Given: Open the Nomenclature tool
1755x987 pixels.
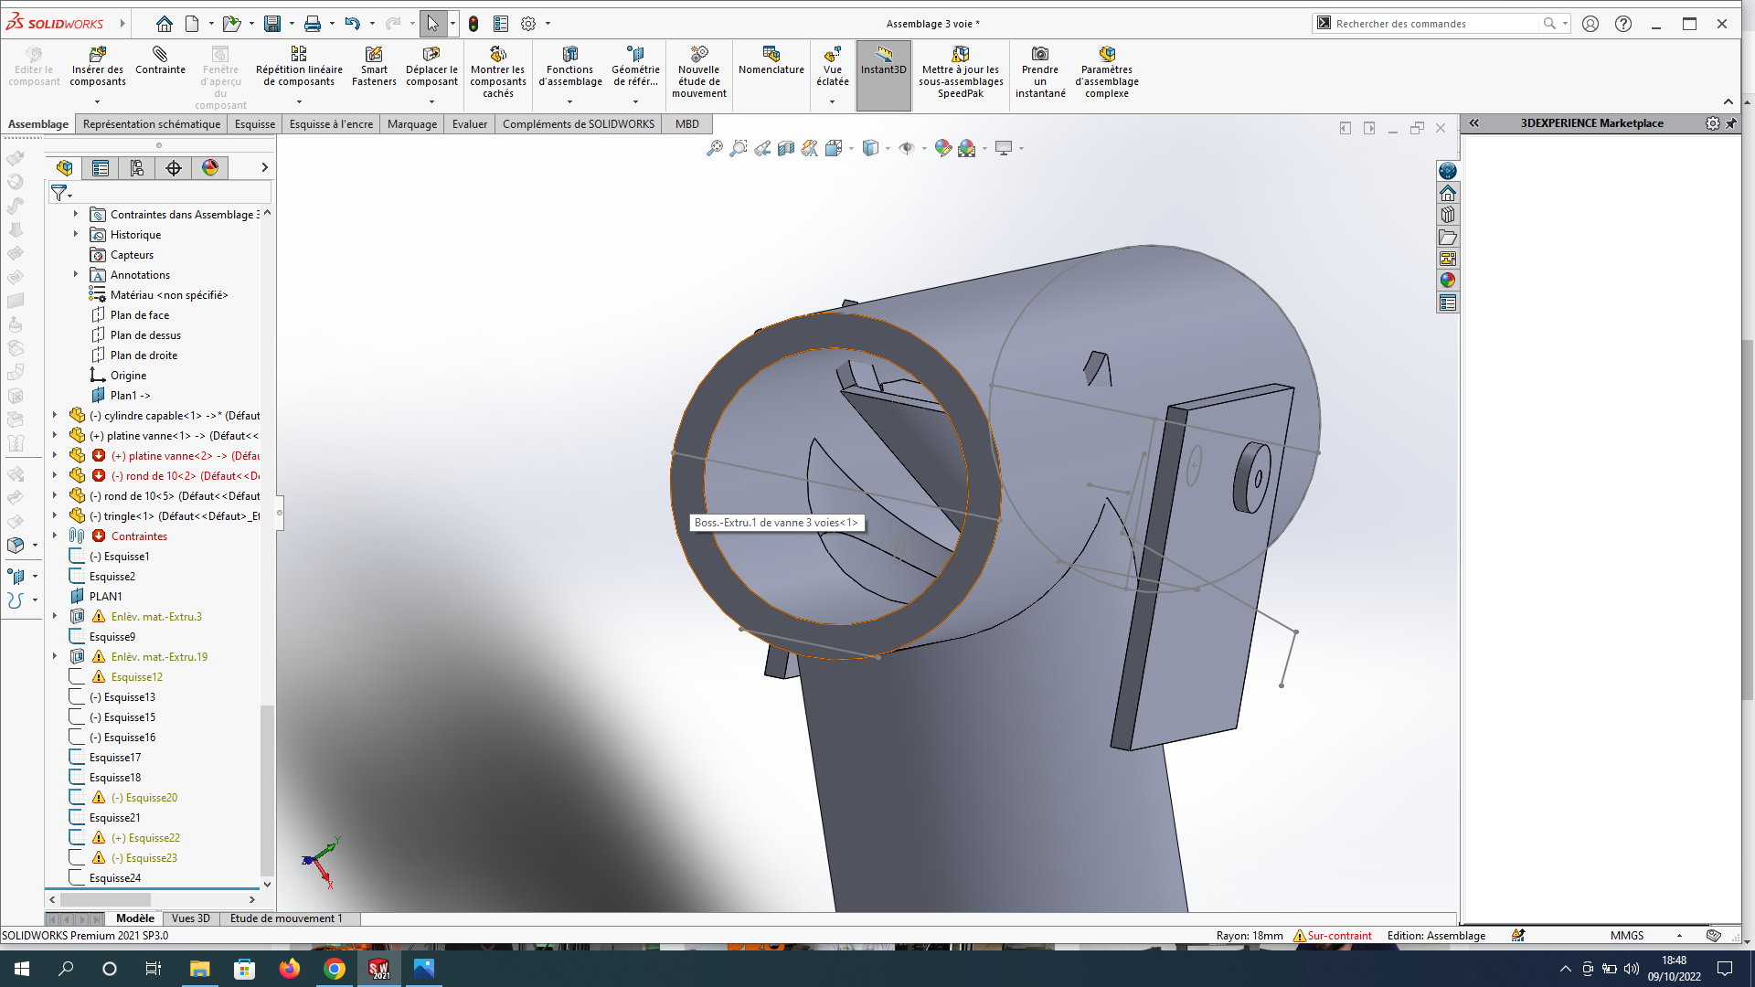Looking at the screenshot, I should point(771,55).
